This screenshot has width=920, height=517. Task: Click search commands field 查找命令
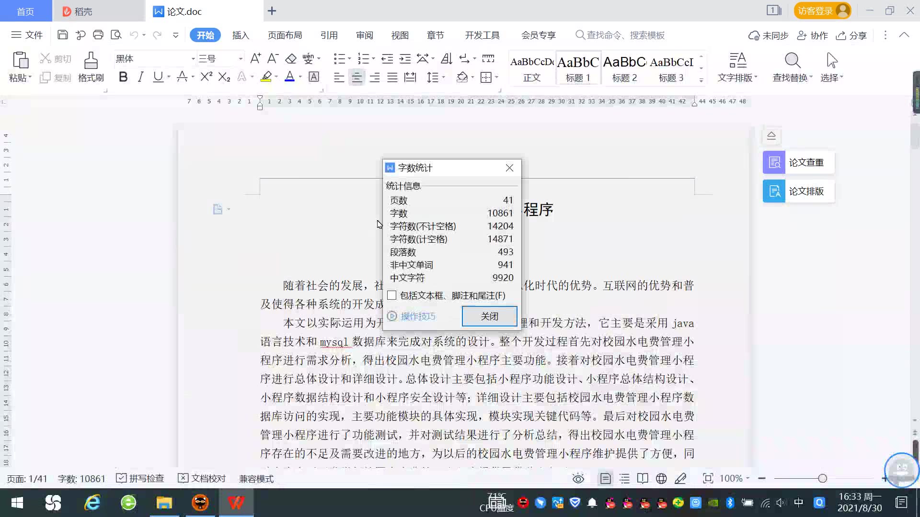tap(621, 35)
